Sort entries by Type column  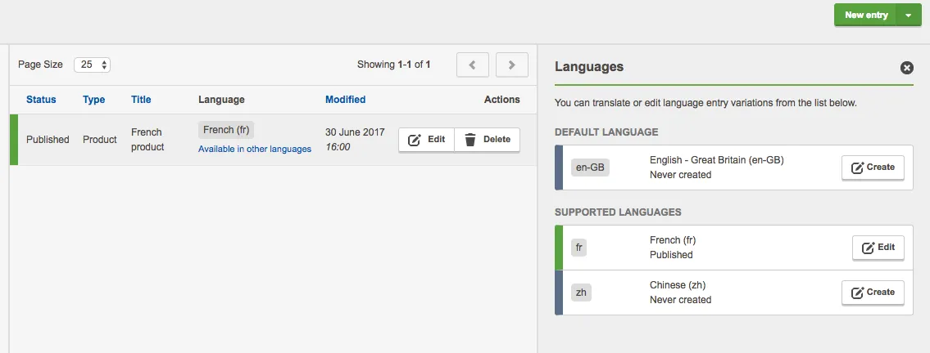pyautogui.click(x=93, y=100)
